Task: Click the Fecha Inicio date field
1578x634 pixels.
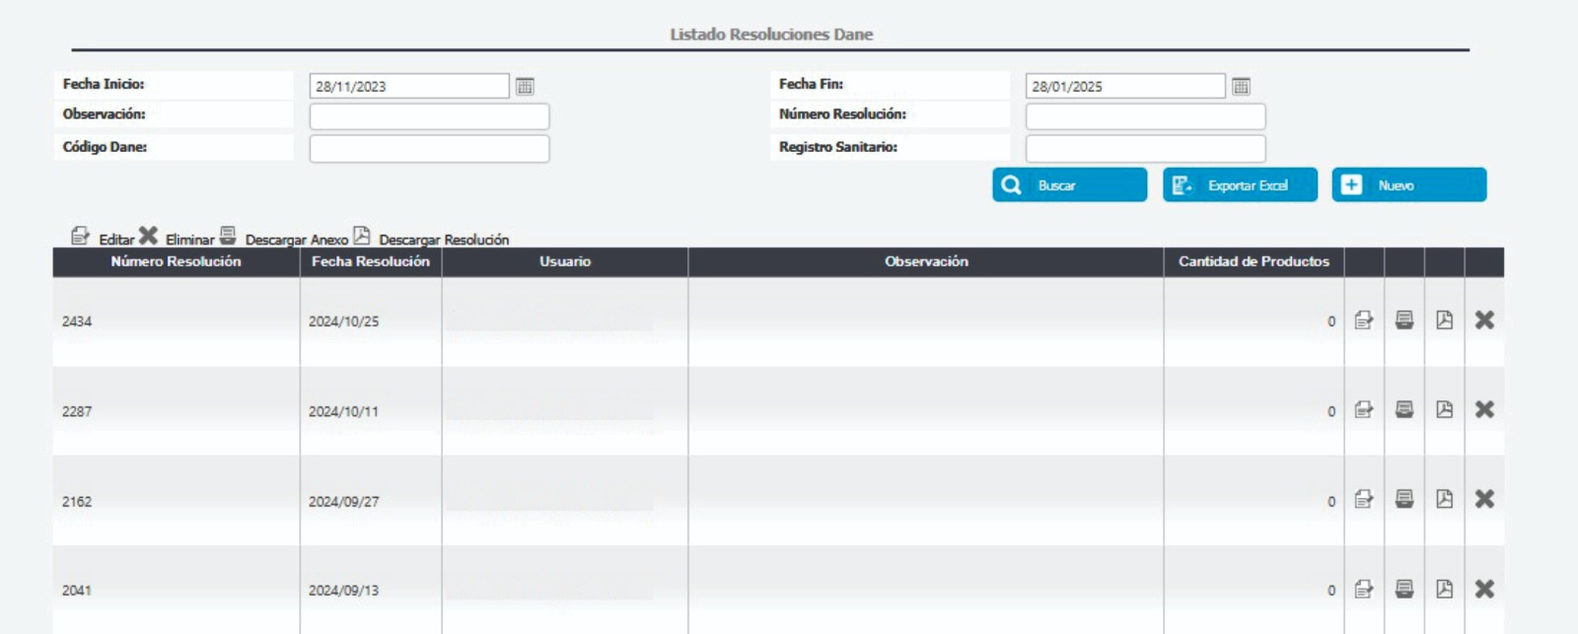Action: click(409, 87)
